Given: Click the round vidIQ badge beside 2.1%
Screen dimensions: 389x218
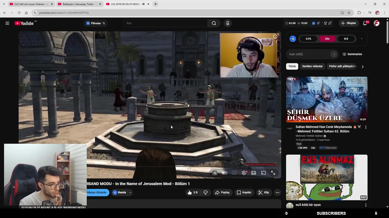Looking at the screenshot, I should pos(293,39).
